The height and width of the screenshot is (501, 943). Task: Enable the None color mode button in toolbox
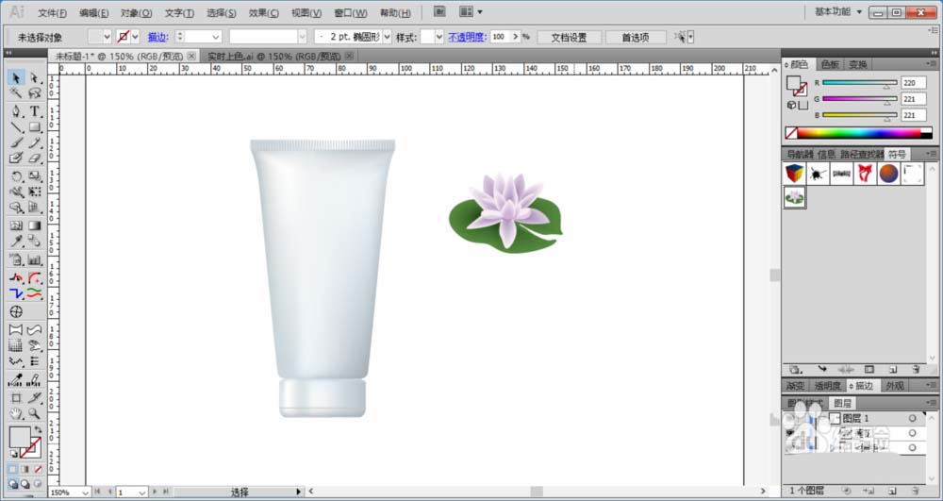(38, 469)
